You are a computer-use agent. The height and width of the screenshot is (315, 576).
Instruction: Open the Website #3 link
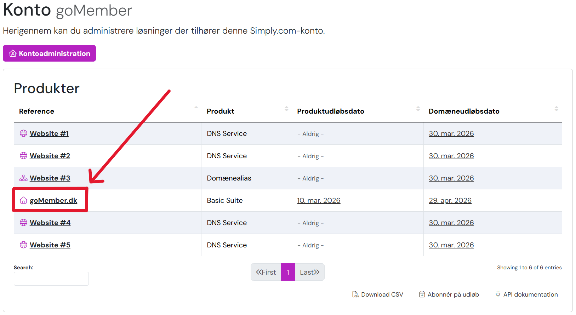coord(50,178)
